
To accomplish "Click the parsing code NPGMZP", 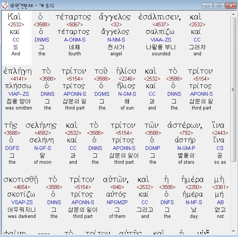I will point(117,202).
